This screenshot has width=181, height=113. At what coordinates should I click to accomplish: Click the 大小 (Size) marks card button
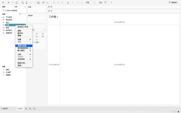coord(37,35)
